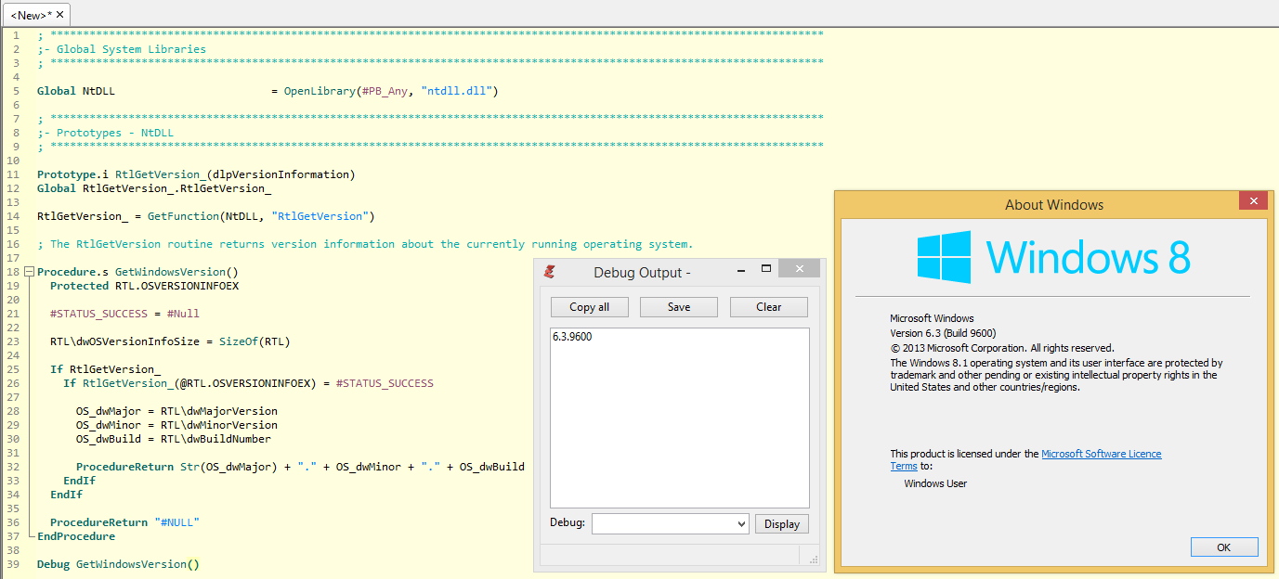Click the Debug Output window's red icon
Image resolution: width=1279 pixels, height=579 pixels.
coord(550,272)
